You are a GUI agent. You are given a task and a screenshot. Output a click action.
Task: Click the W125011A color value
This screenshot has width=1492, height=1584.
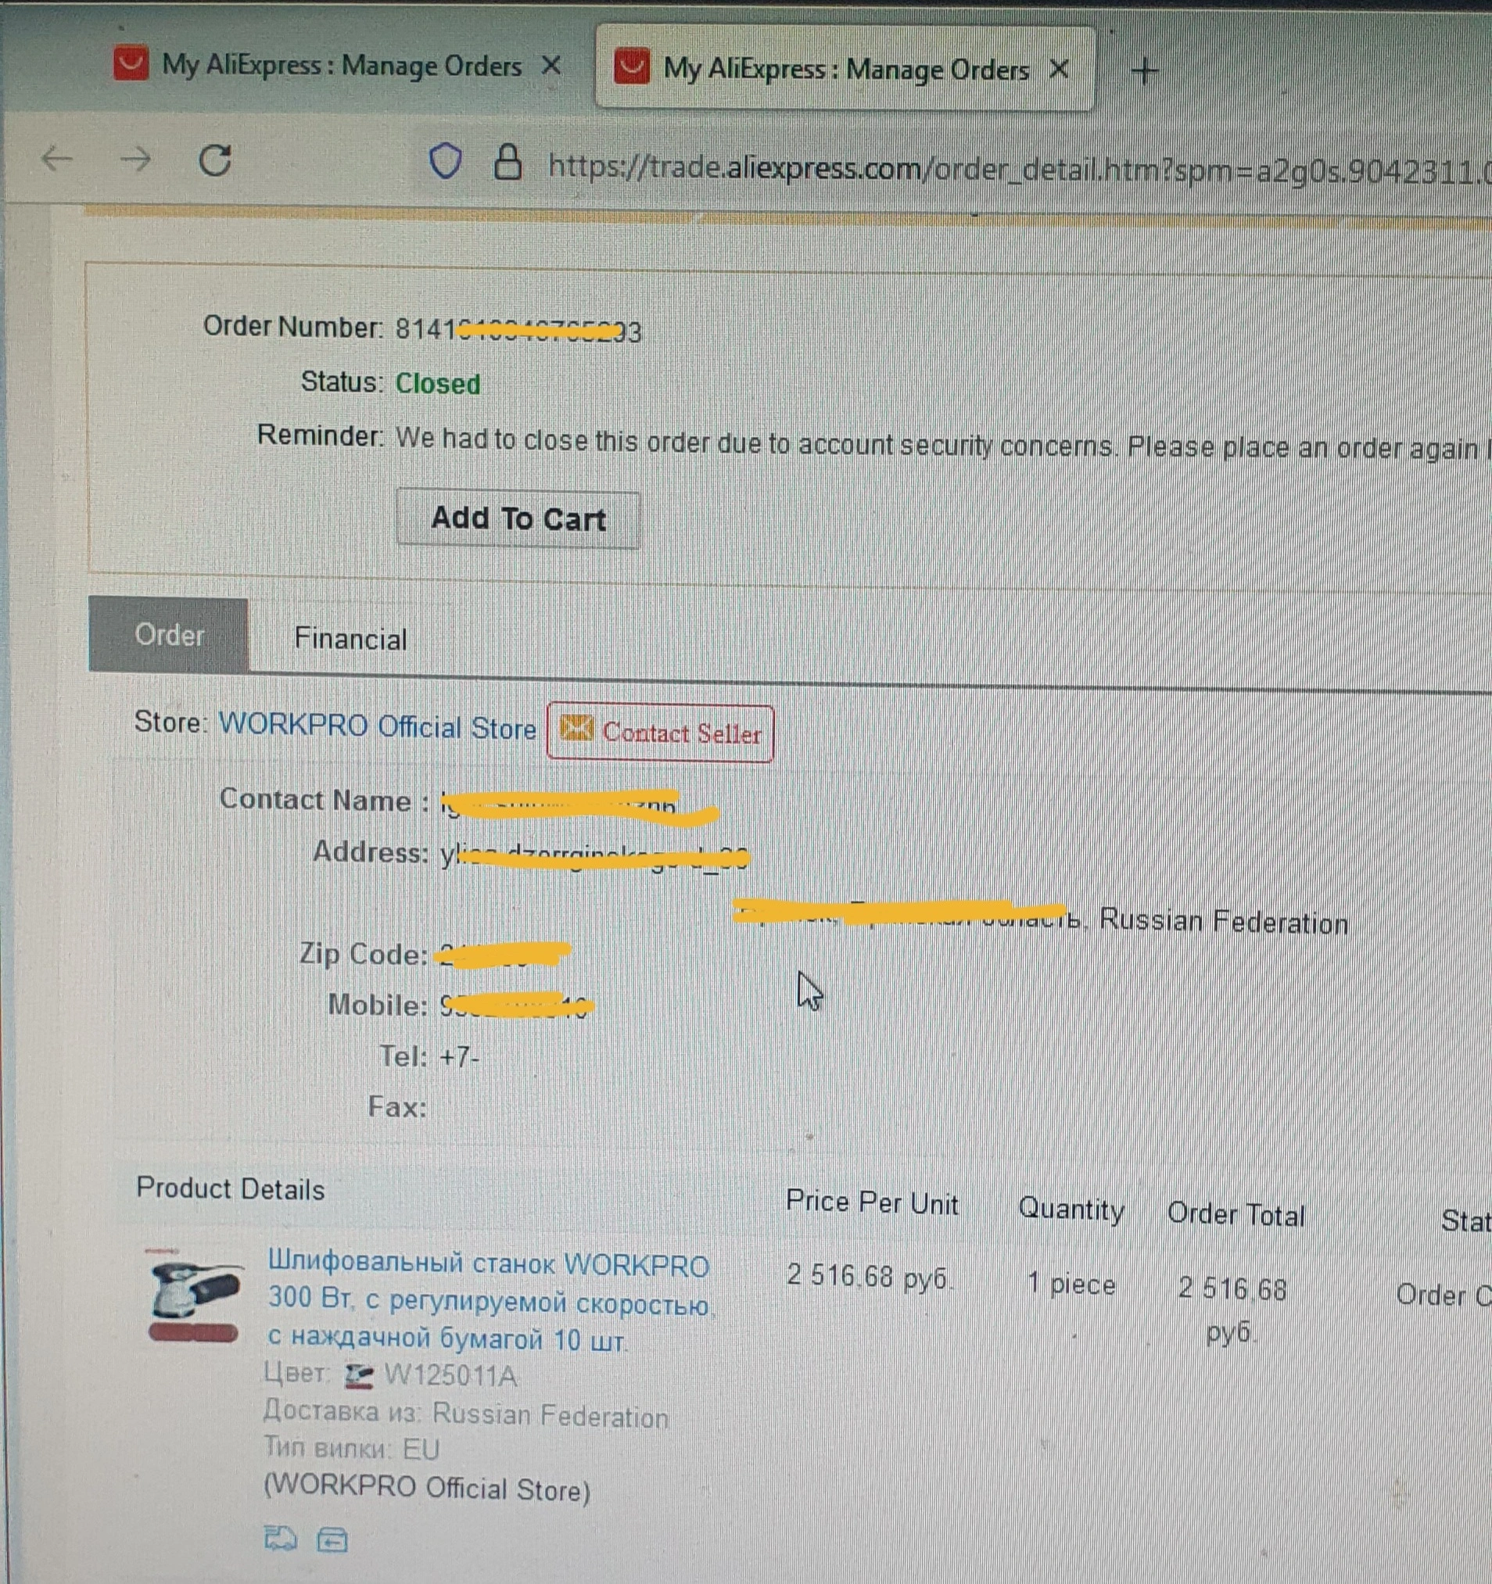point(450,1376)
